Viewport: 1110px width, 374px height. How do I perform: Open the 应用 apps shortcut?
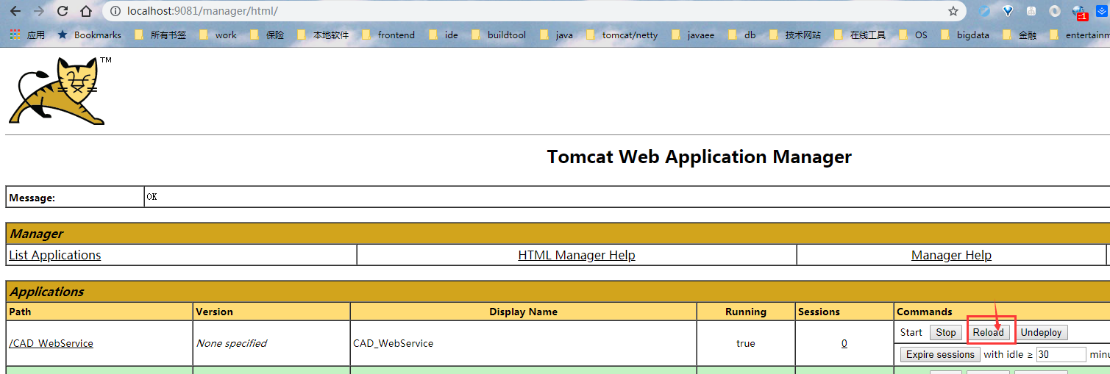[27, 35]
